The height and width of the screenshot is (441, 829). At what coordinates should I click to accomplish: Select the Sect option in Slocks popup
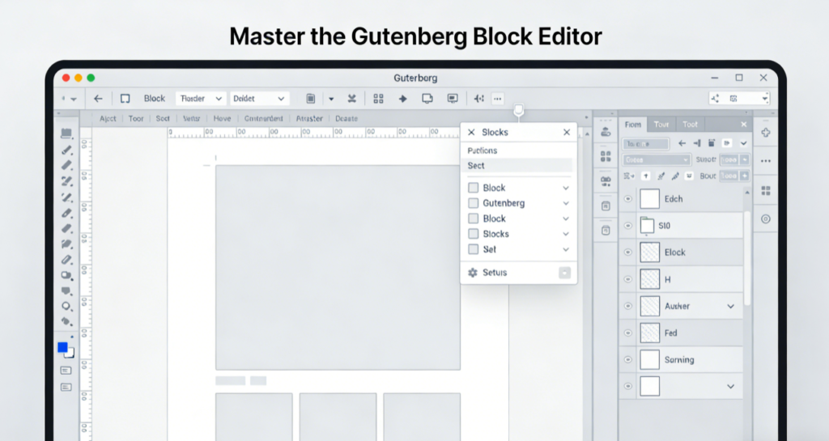476,165
